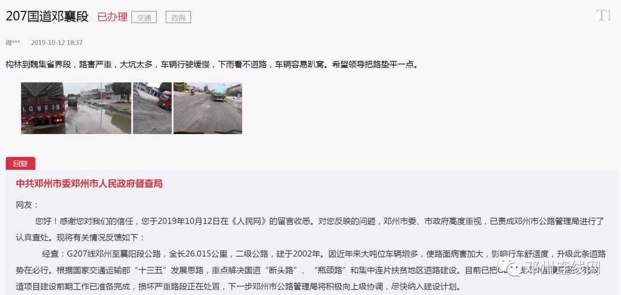Click the 咨询 tag button
Image resolution: width=621 pixels, height=295 pixels.
point(178,17)
